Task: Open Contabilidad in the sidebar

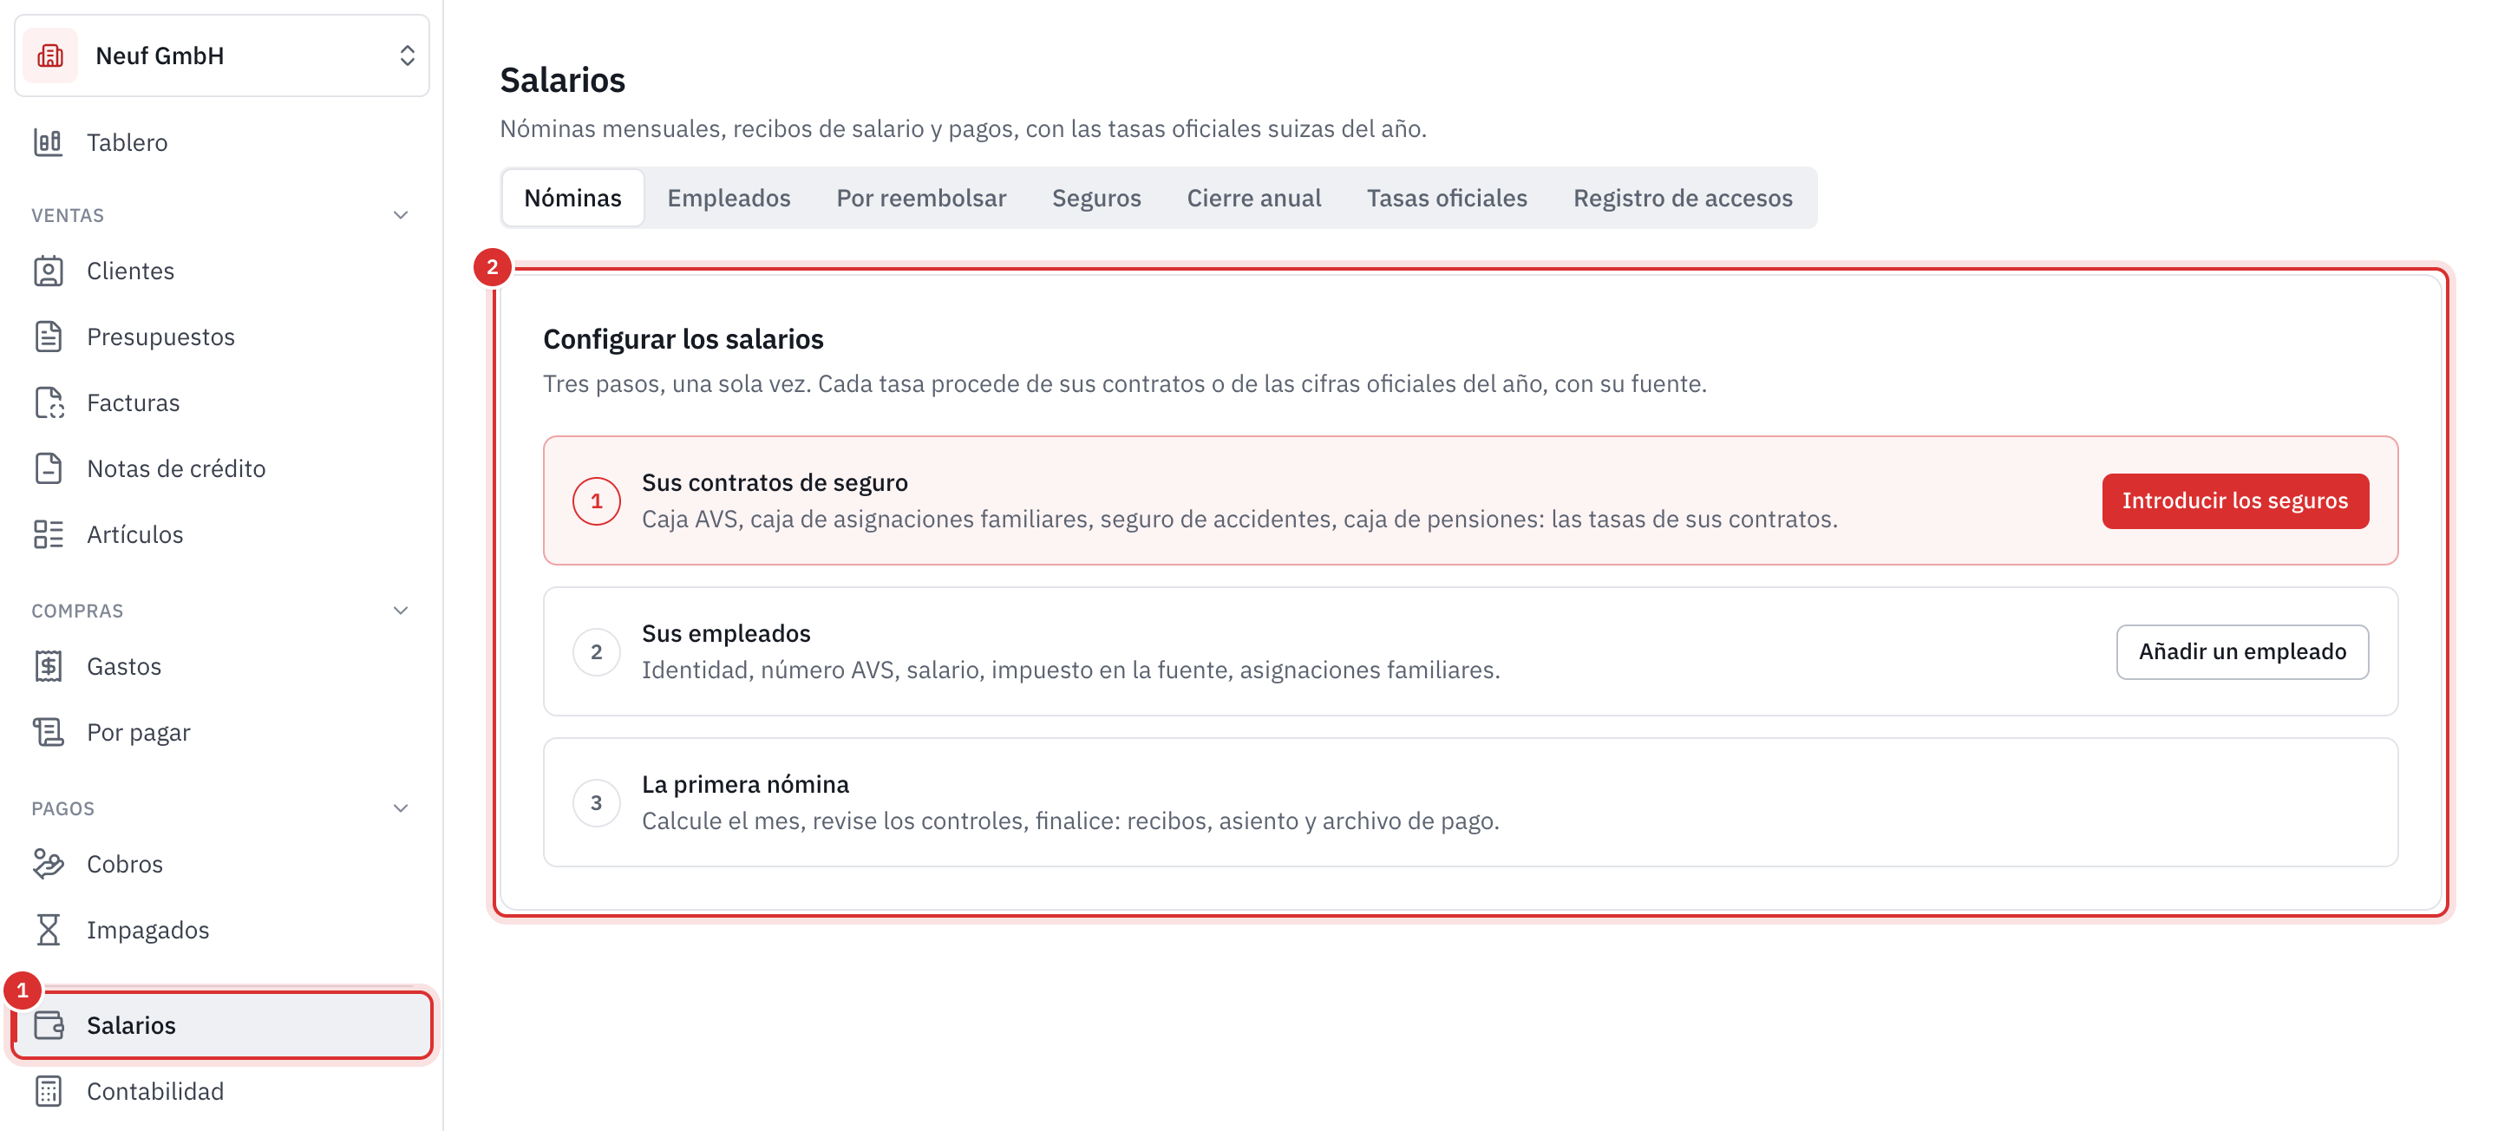Action: click(222, 1091)
